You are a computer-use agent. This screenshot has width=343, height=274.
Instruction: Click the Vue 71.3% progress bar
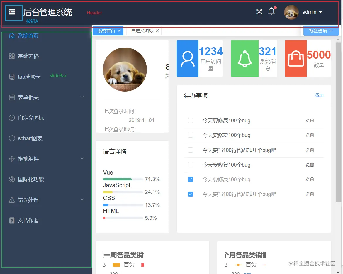(x=123, y=180)
